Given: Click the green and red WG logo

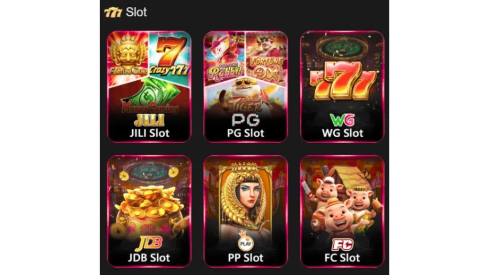Looking at the screenshot, I should click(342, 120).
